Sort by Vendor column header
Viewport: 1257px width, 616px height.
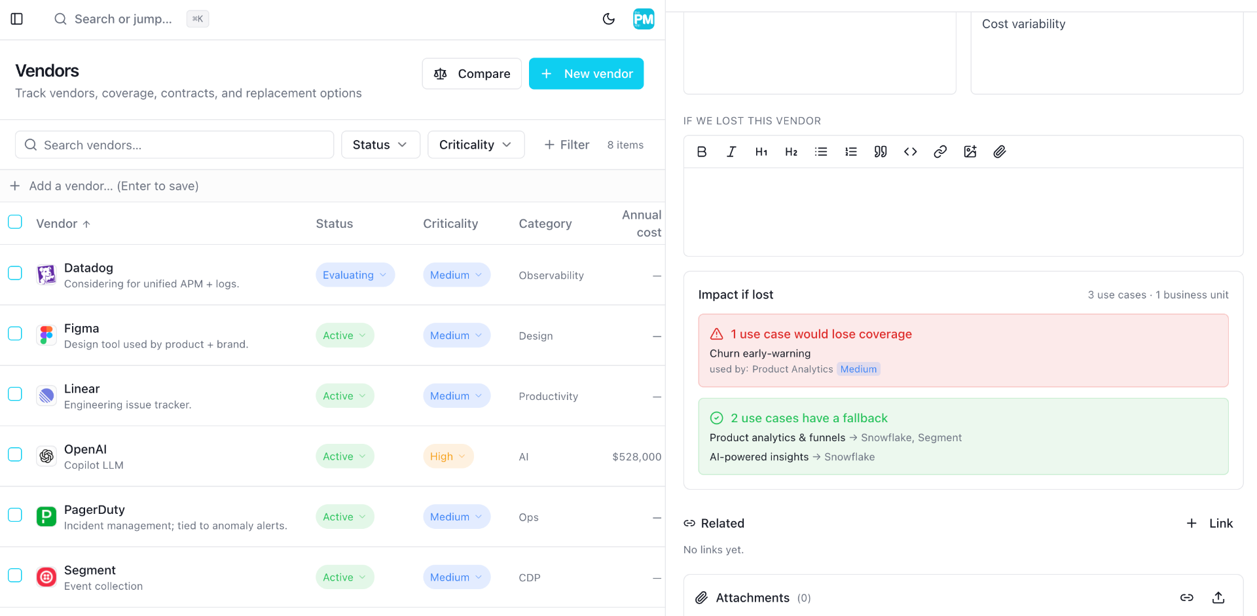coord(63,224)
